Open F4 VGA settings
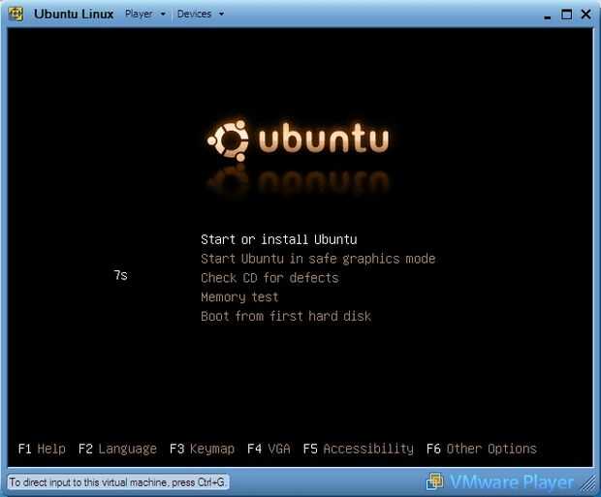 [269, 449]
